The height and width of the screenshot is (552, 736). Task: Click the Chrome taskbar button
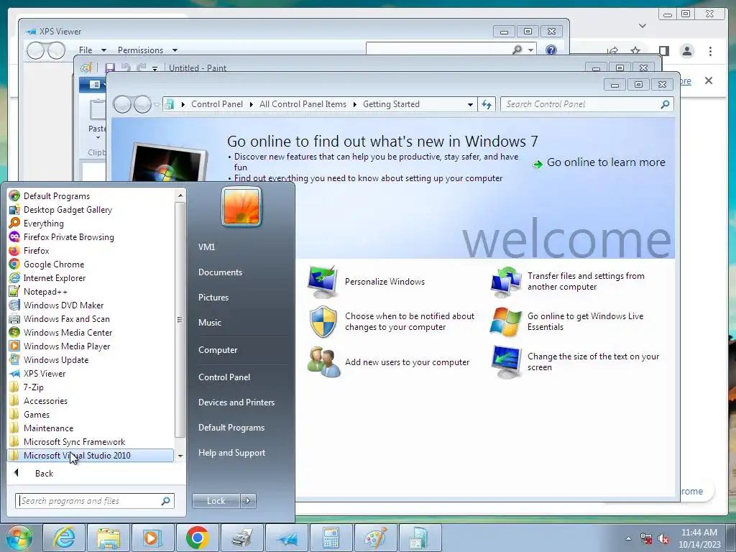click(197, 538)
